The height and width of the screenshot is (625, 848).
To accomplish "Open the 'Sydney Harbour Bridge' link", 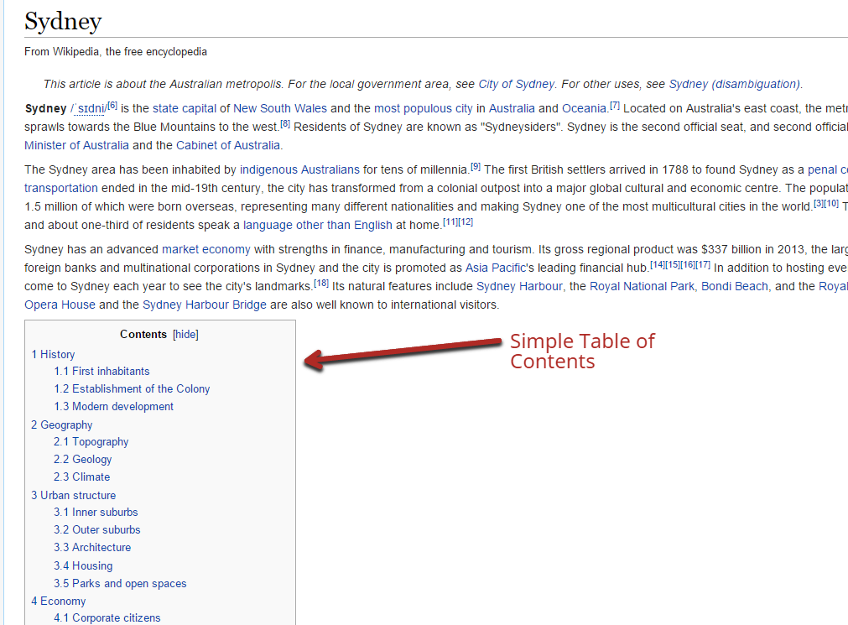I will 205,305.
